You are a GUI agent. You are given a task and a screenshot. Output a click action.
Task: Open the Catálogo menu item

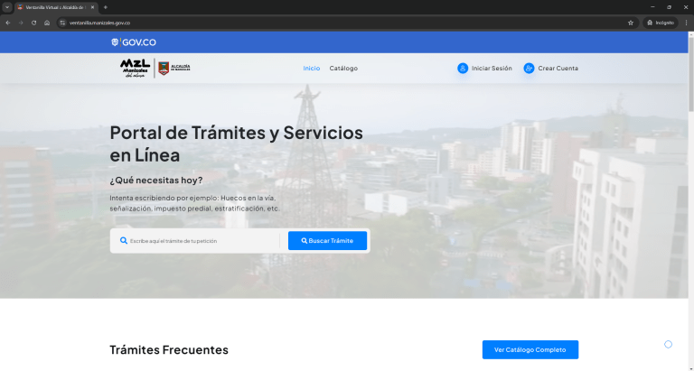coord(343,68)
